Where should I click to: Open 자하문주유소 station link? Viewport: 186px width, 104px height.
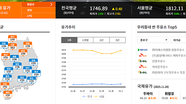point(160,67)
